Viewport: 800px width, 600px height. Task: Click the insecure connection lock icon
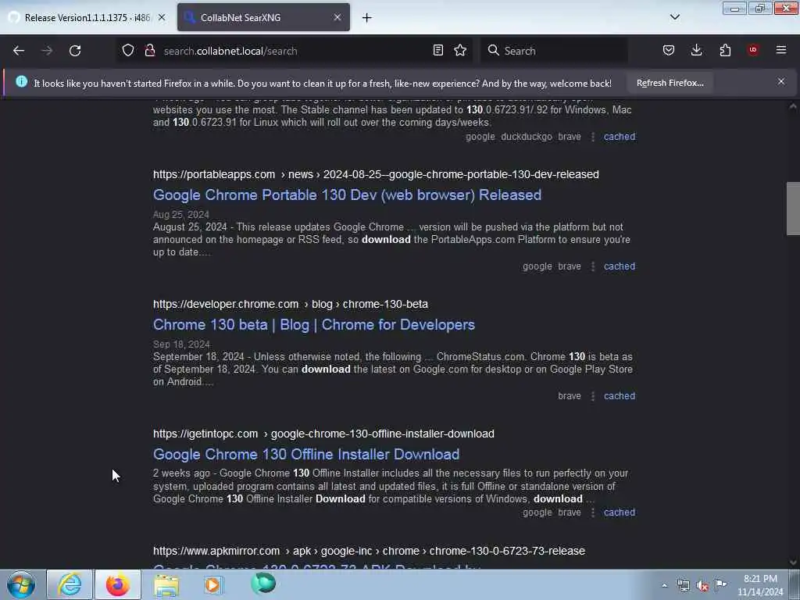click(x=150, y=51)
